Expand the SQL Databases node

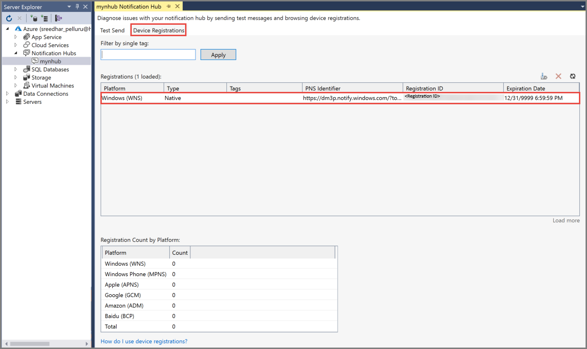click(x=15, y=69)
